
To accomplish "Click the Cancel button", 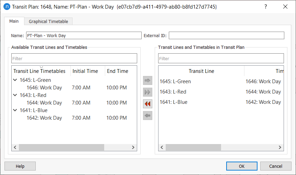I will [275, 166].
